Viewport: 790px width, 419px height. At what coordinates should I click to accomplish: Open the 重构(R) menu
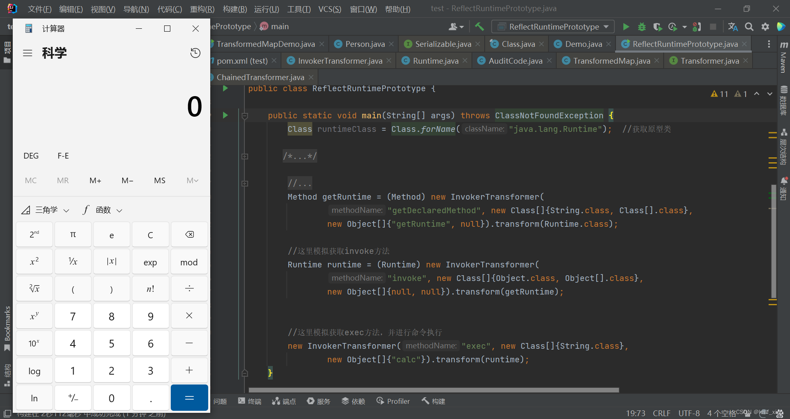[202, 9]
